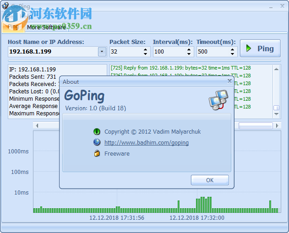The height and width of the screenshot is (233, 289).
Task: Select the [725] Reply log line
Action: click(180, 68)
